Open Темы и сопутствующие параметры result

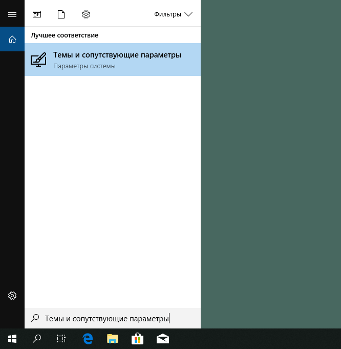click(113, 60)
